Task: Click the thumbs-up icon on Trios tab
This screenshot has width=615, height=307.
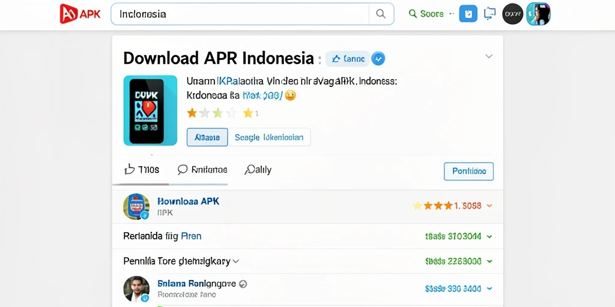Action: point(130,169)
